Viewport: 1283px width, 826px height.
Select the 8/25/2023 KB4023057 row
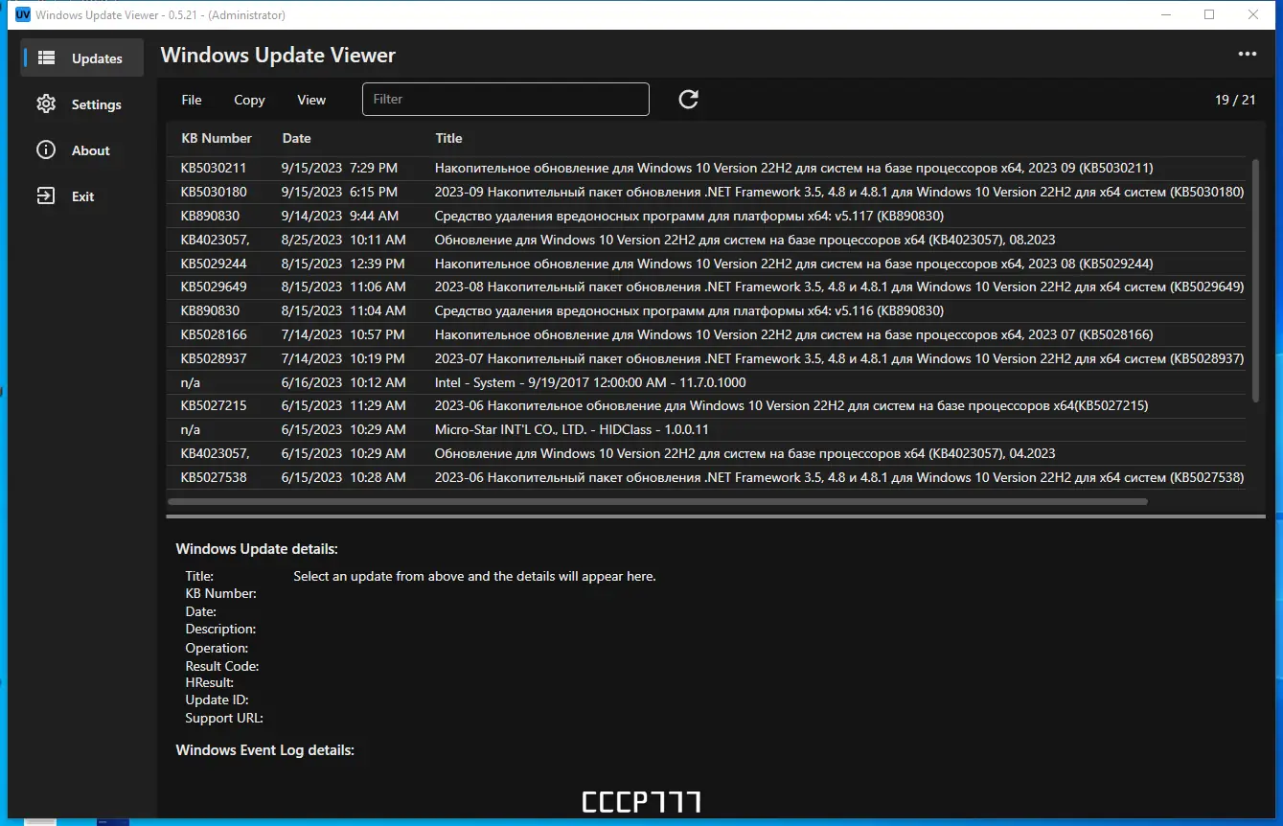(x=707, y=240)
